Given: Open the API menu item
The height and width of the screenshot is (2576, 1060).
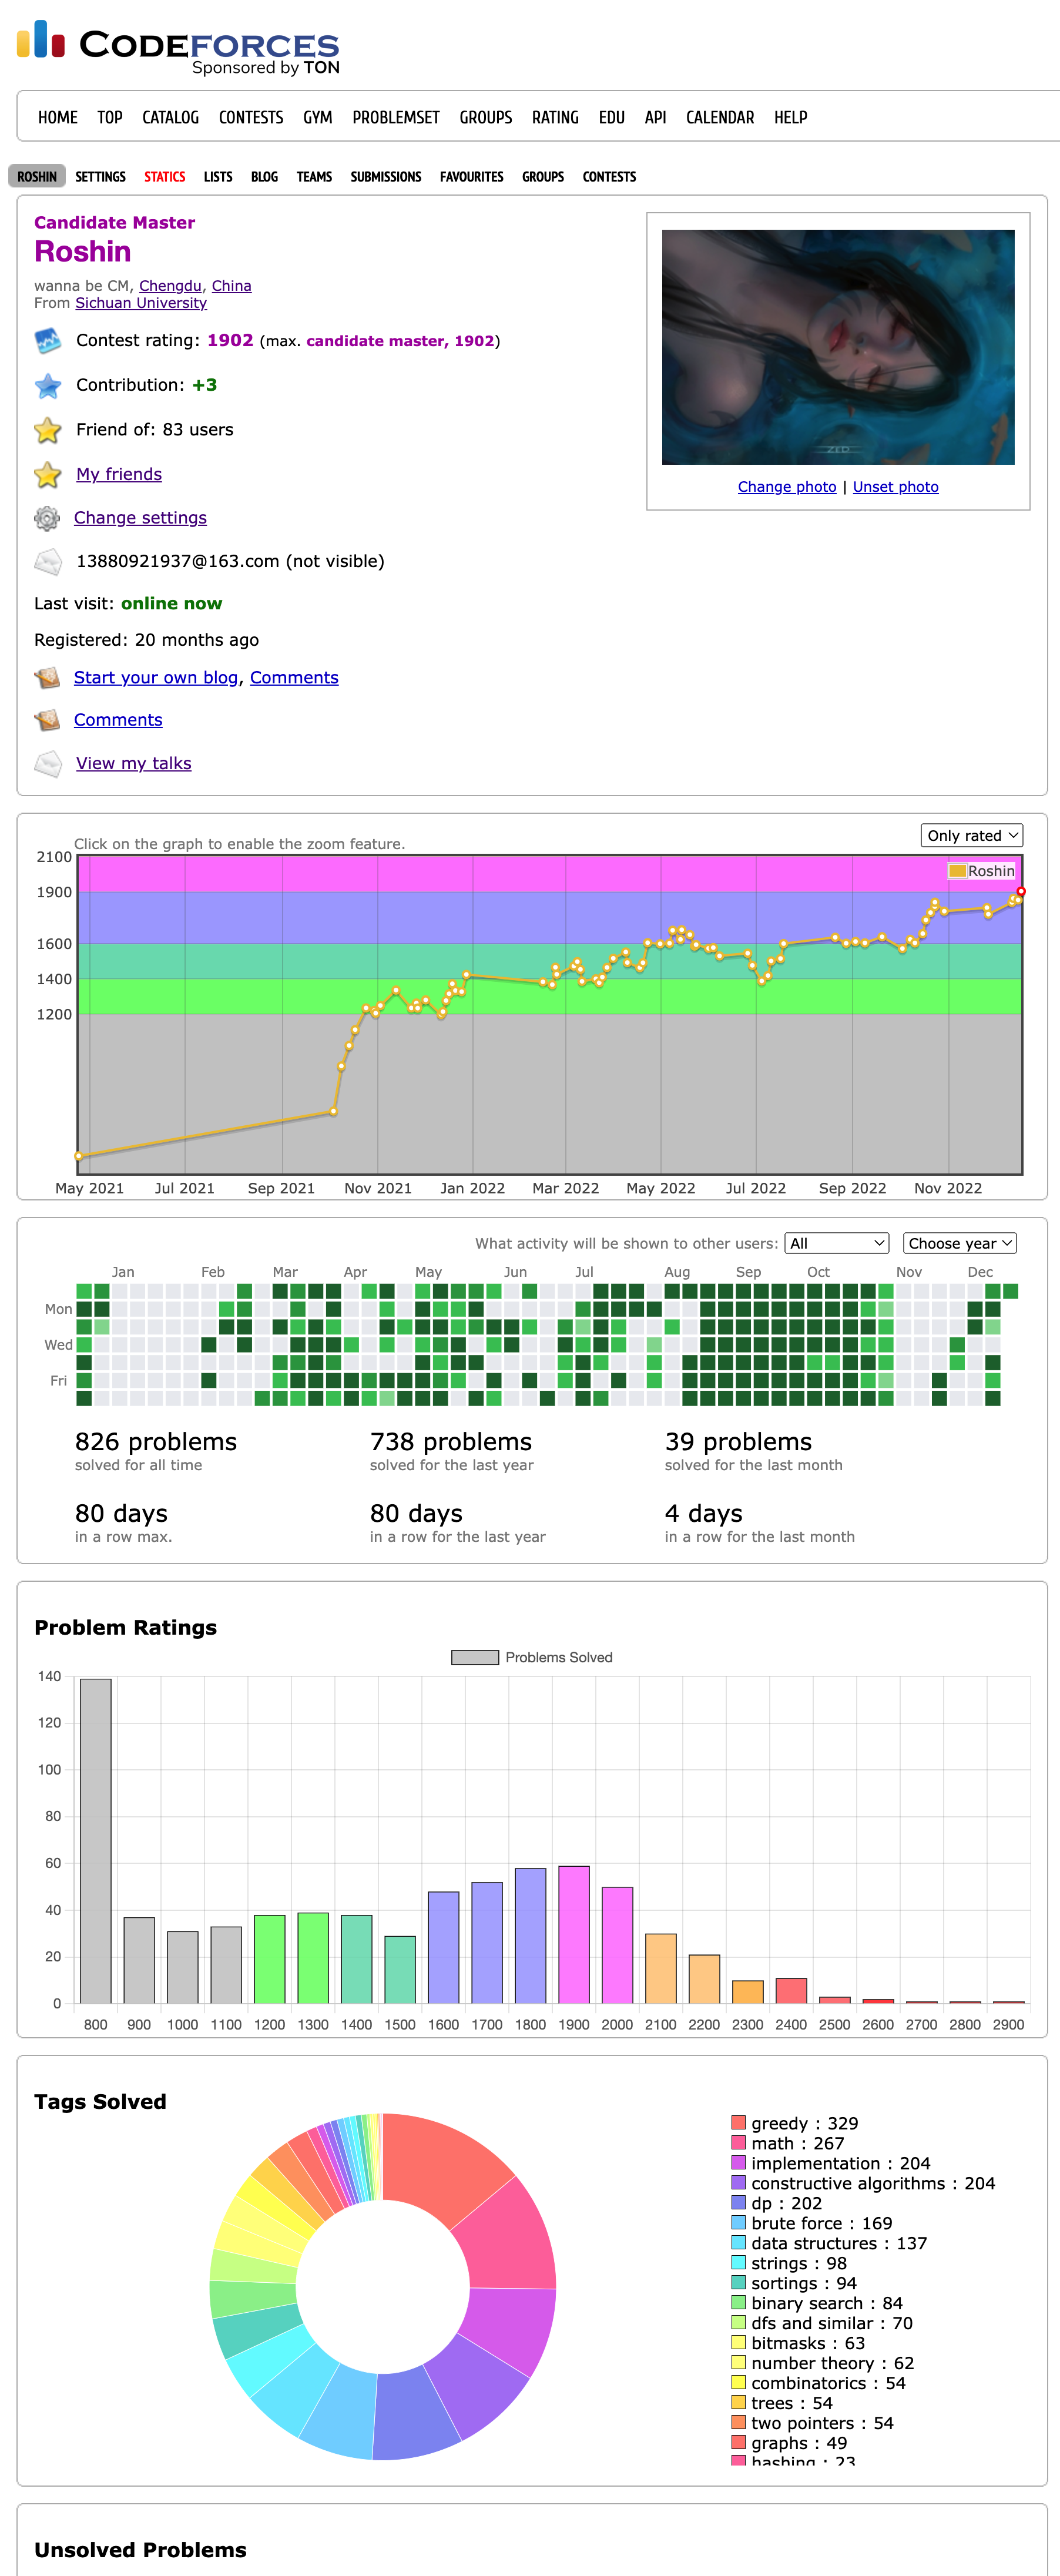Looking at the screenshot, I should [x=656, y=117].
